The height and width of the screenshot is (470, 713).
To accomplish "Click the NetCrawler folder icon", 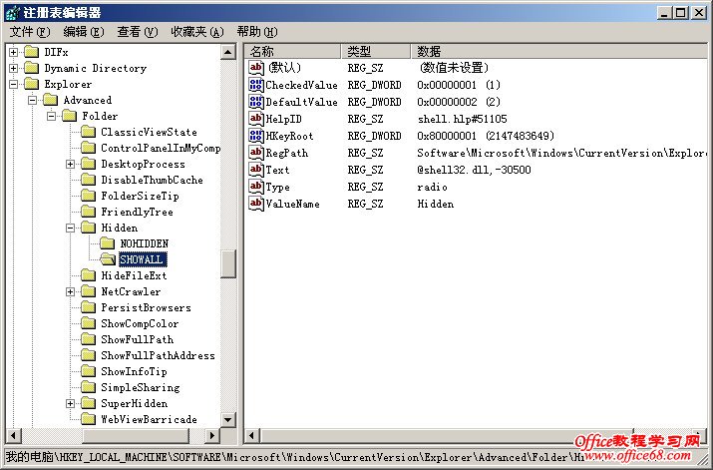I will (88, 291).
